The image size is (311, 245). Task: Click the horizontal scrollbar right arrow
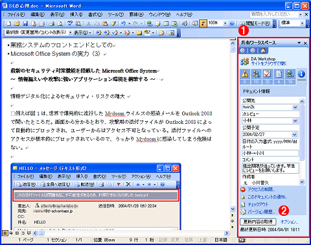click(227, 233)
